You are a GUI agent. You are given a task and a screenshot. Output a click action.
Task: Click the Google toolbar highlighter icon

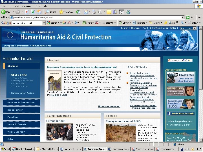[x=165, y=23]
